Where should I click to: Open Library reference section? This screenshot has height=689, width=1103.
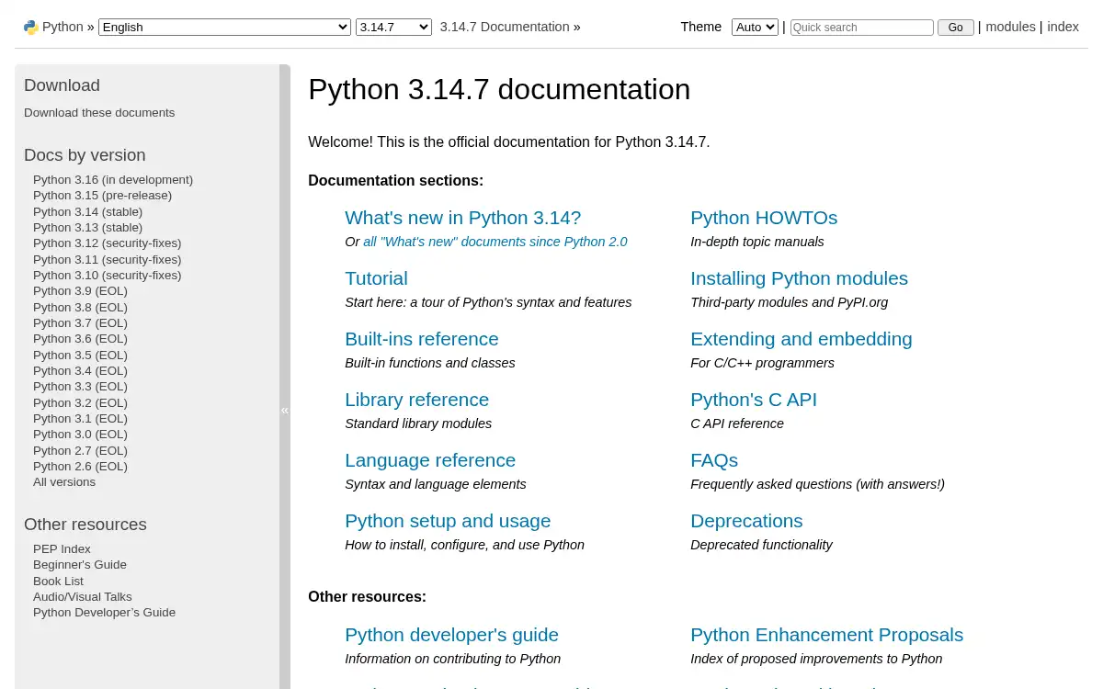tap(416, 400)
